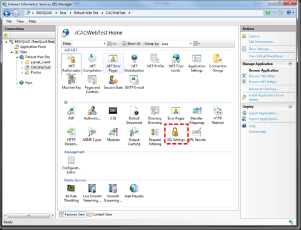Select Application Pools in Connections tree

tap(33, 47)
